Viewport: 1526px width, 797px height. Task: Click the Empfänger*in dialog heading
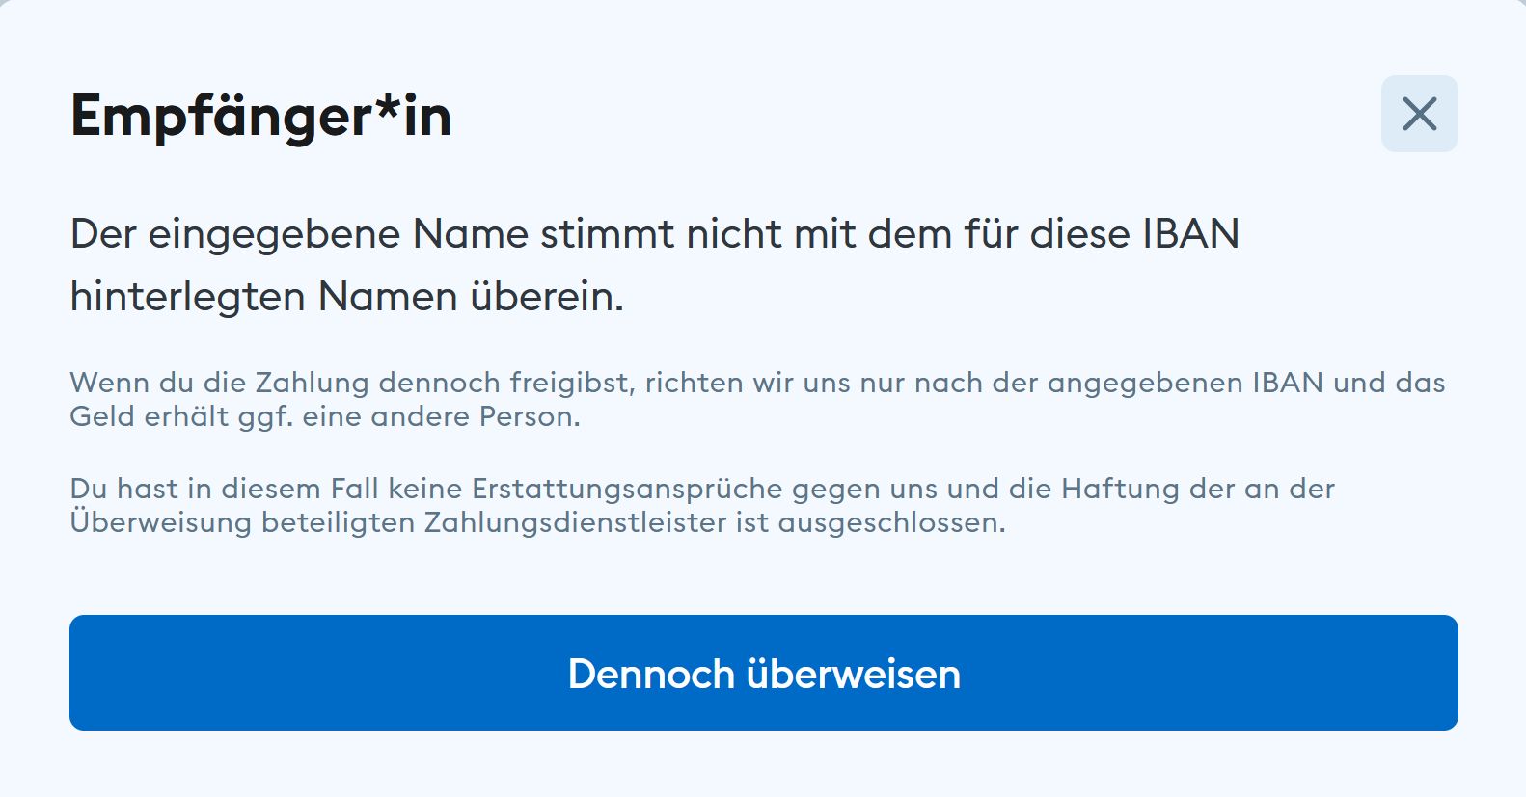(x=261, y=117)
